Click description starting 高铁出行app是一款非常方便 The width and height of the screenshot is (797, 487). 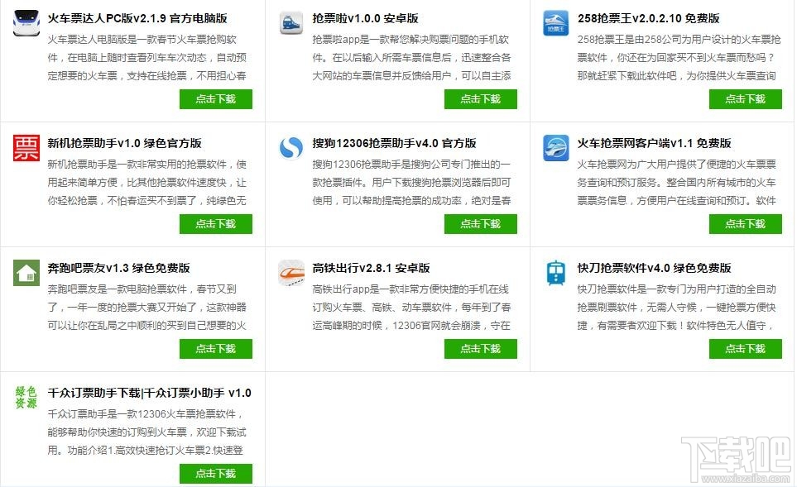tap(411, 308)
